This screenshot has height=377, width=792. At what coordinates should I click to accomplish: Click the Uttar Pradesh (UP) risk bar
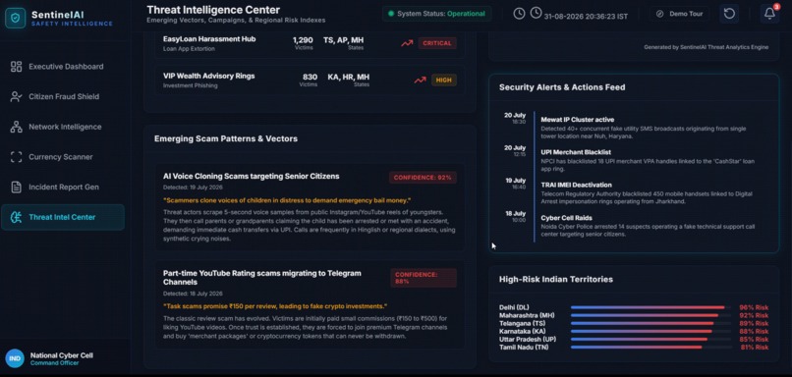pyautogui.click(x=651, y=339)
